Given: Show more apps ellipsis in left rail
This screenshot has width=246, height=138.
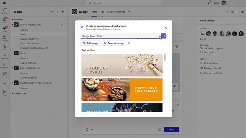Looking at the screenshot, I should coord(5,84).
